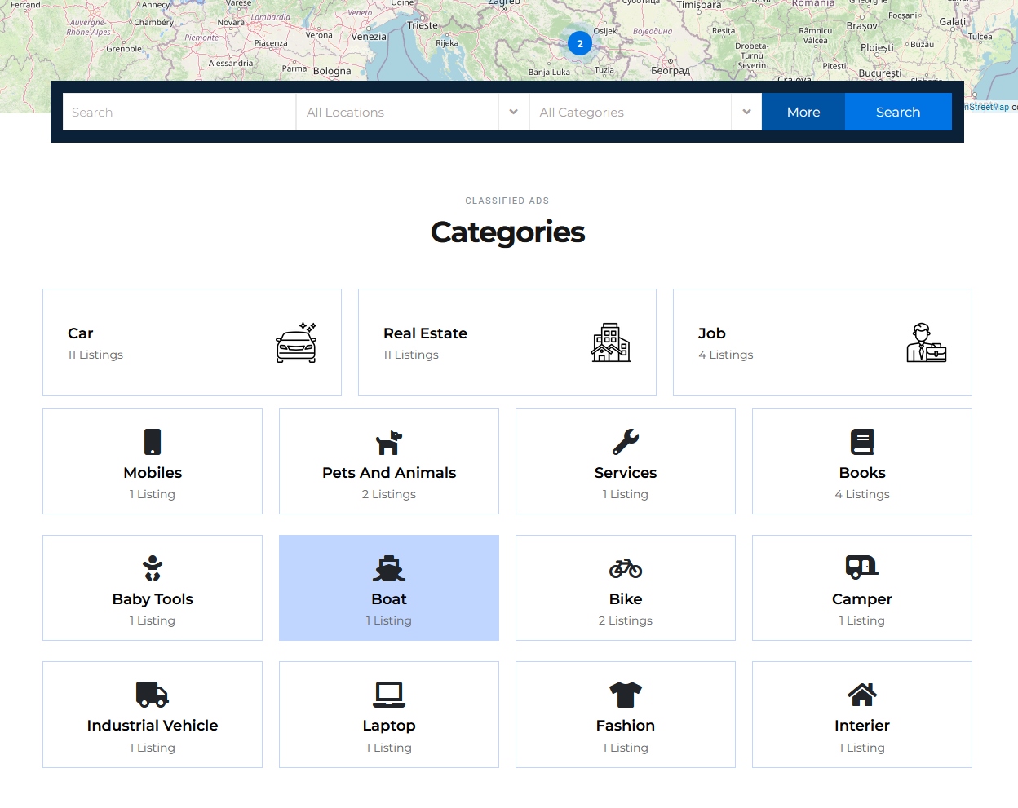Expand the All Locations chevron arrow
Image resolution: width=1018 pixels, height=808 pixels.
pyautogui.click(x=513, y=112)
